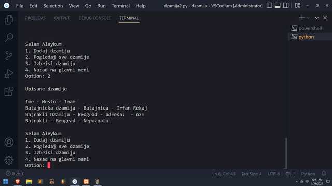The image size is (332, 186).
Task: Switch to the PROBLEMS tab
Action: [35, 18]
